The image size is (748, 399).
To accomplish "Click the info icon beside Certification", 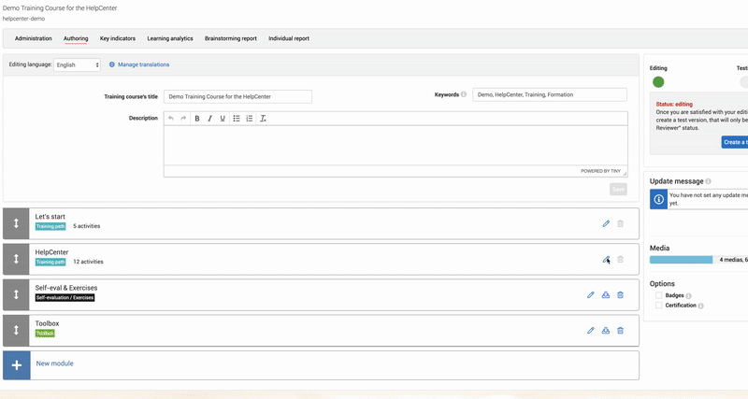I will click(700, 306).
